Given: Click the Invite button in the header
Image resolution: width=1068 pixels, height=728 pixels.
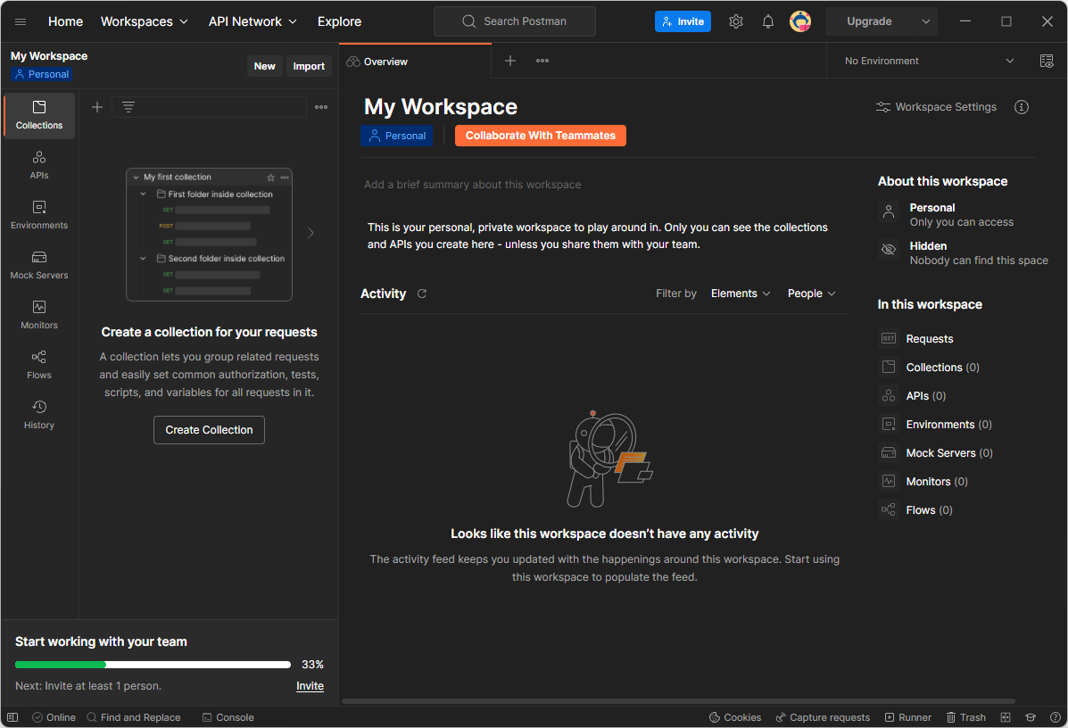Looking at the screenshot, I should (683, 21).
